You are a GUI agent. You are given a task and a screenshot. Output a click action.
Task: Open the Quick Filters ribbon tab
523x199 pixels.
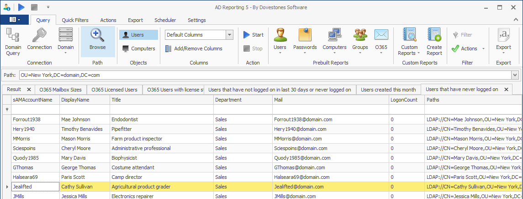[75, 20]
